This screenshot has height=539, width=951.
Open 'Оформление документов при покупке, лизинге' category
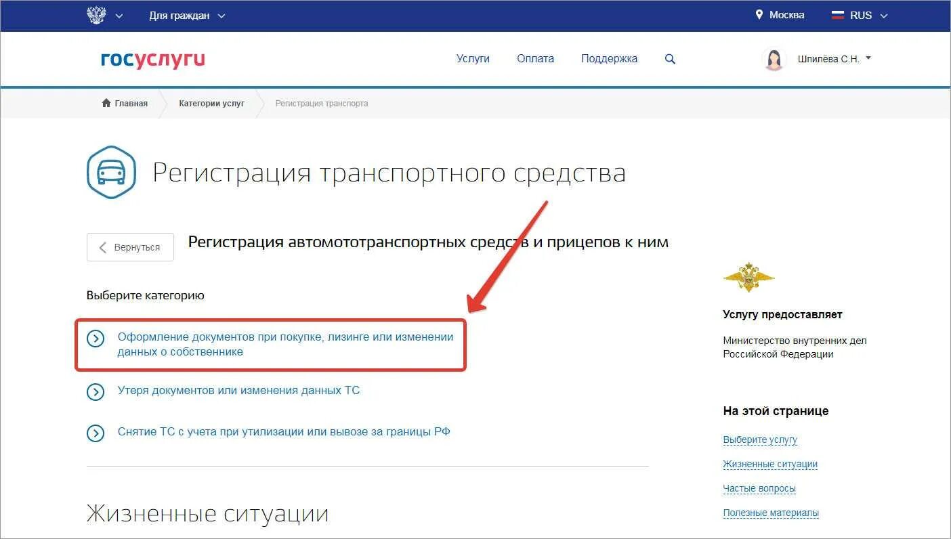tap(285, 344)
